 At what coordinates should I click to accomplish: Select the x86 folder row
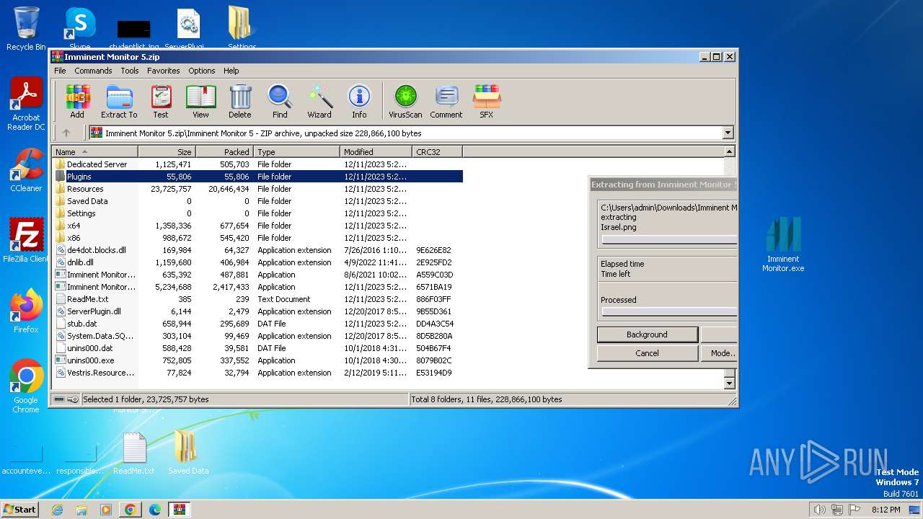click(x=257, y=238)
